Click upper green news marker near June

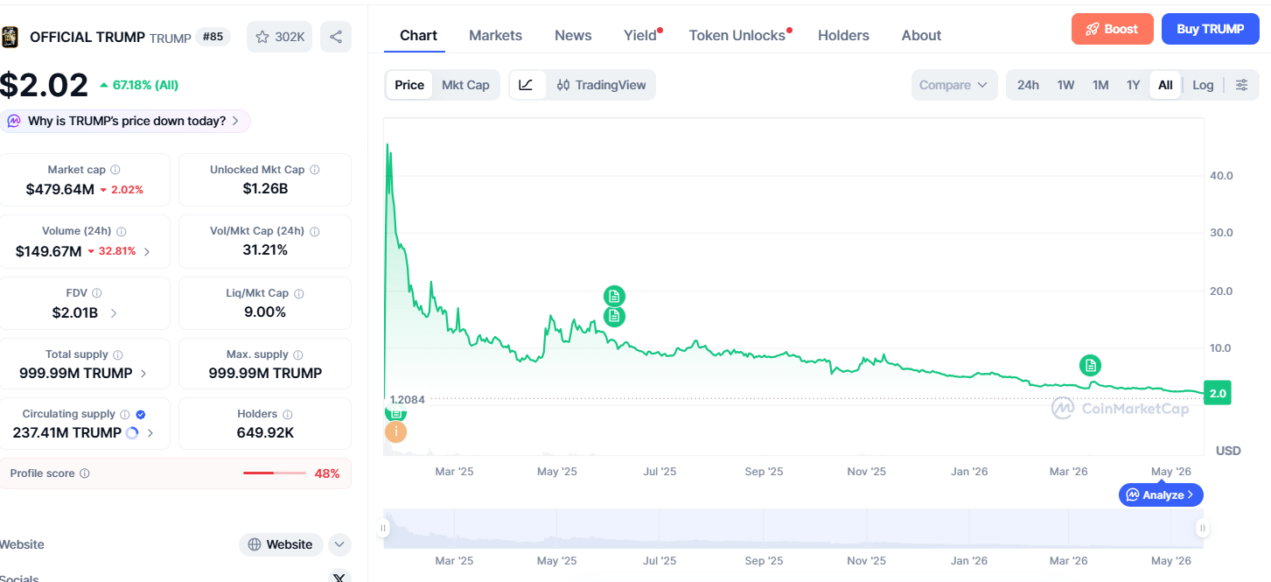click(x=614, y=296)
